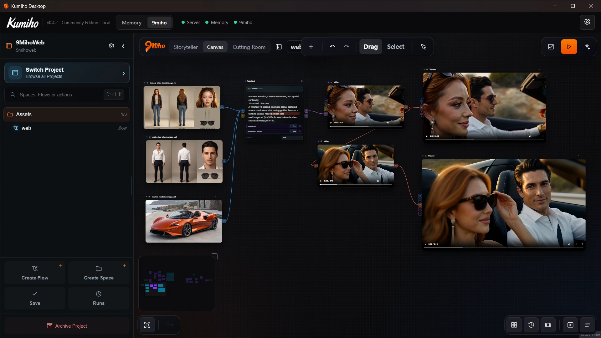The height and width of the screenshot is (338, 601).
Task: Open the Runs panel
Action: 99,298
